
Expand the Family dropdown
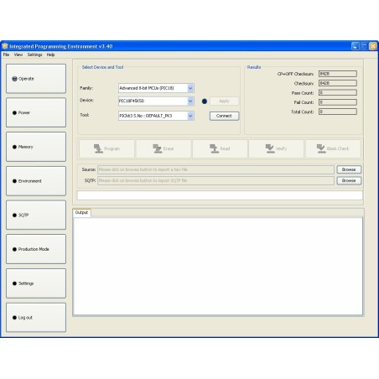pos(190,88)
